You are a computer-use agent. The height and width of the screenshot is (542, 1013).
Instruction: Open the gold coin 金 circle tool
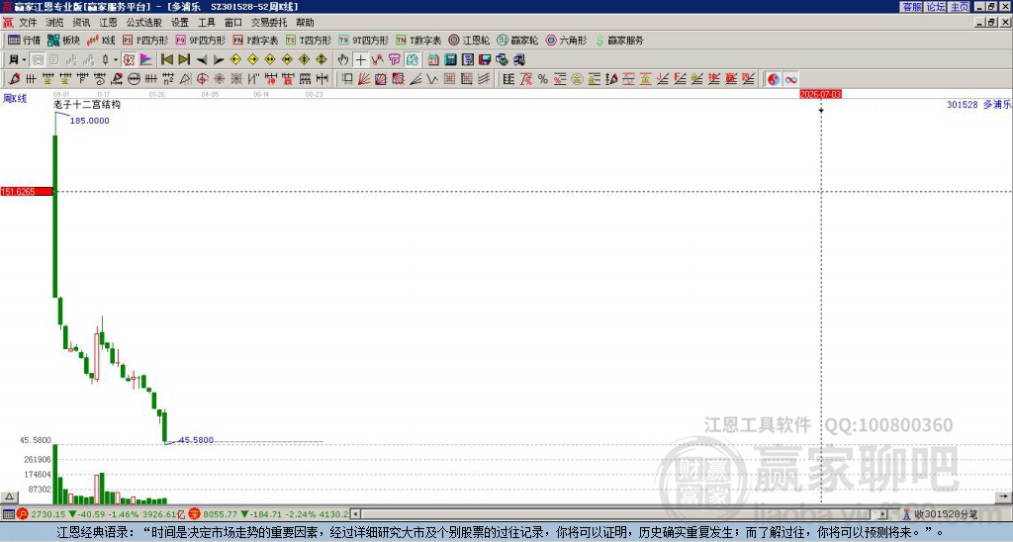click(577, 79)
